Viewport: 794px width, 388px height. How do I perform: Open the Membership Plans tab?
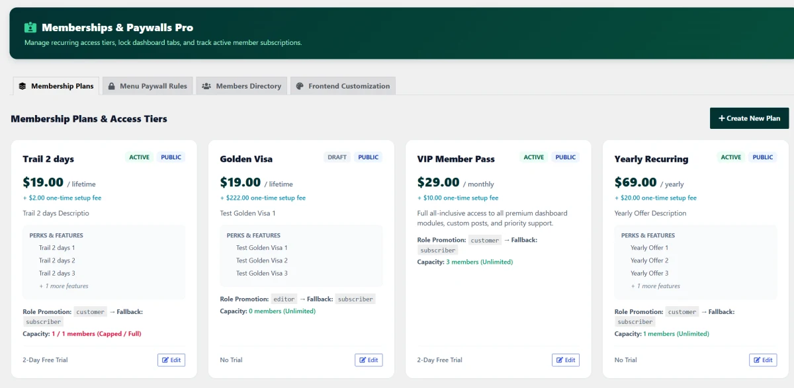pyautogui.click(x=56, y=86)
